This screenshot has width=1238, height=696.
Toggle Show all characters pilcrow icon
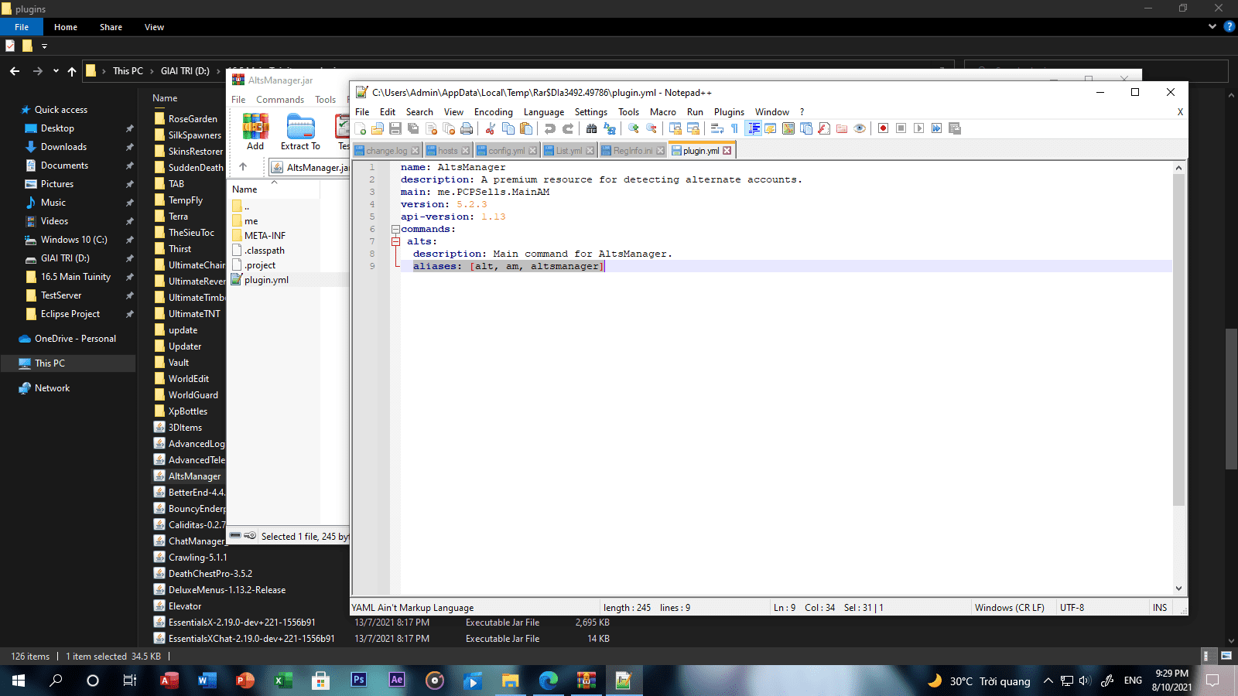[735, 128]
